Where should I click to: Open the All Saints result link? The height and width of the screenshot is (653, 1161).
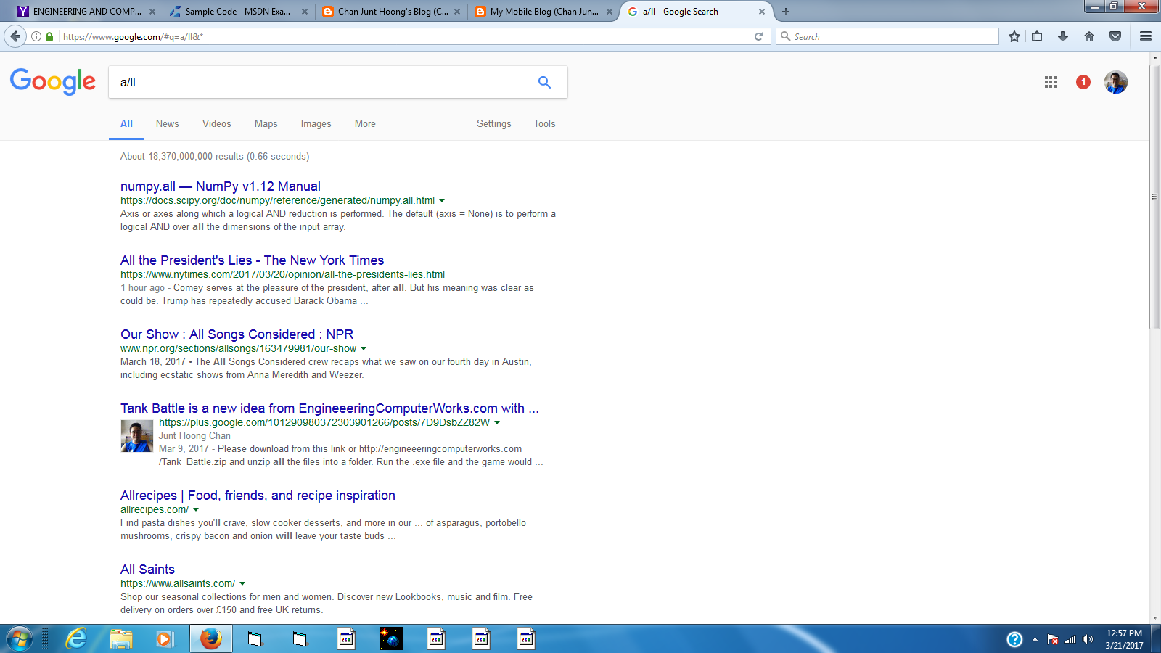pyautogui.click(x=147, y=570)
